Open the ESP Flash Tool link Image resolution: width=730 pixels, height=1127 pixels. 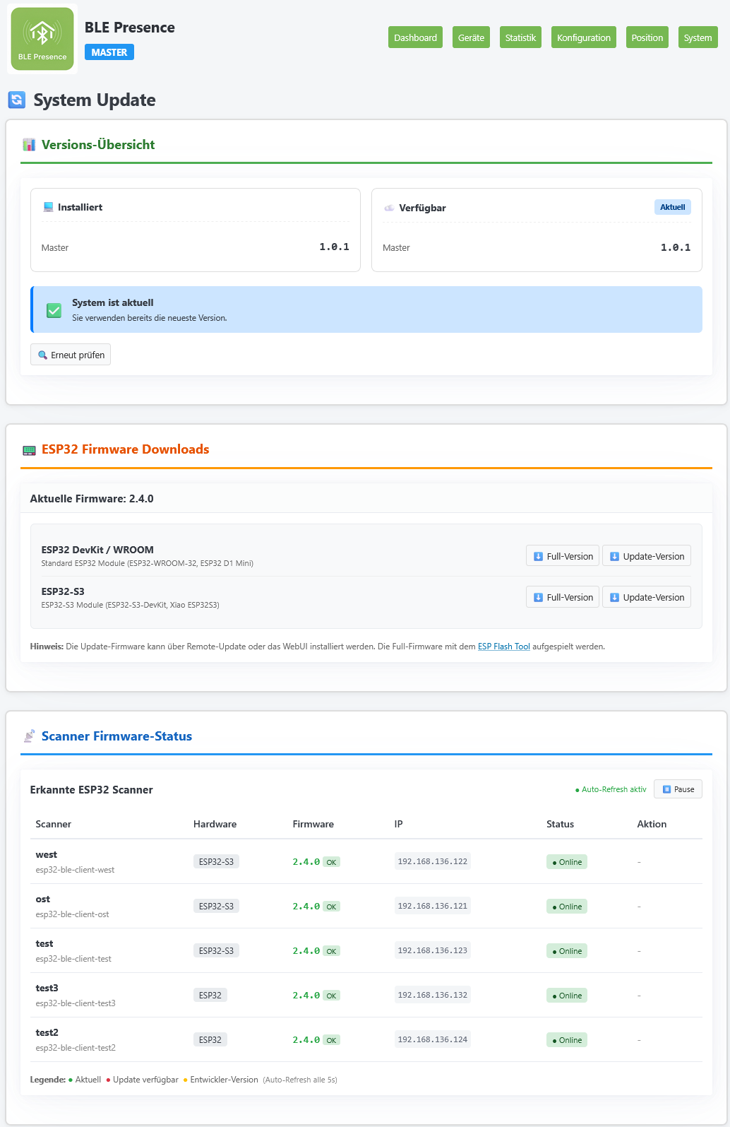tap(503, 647)
